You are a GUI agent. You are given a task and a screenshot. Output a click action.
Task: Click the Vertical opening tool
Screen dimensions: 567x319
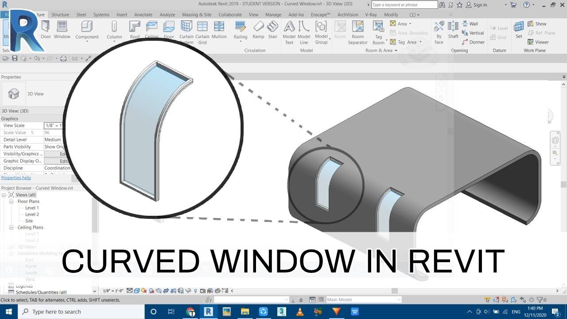pos(473,33)
